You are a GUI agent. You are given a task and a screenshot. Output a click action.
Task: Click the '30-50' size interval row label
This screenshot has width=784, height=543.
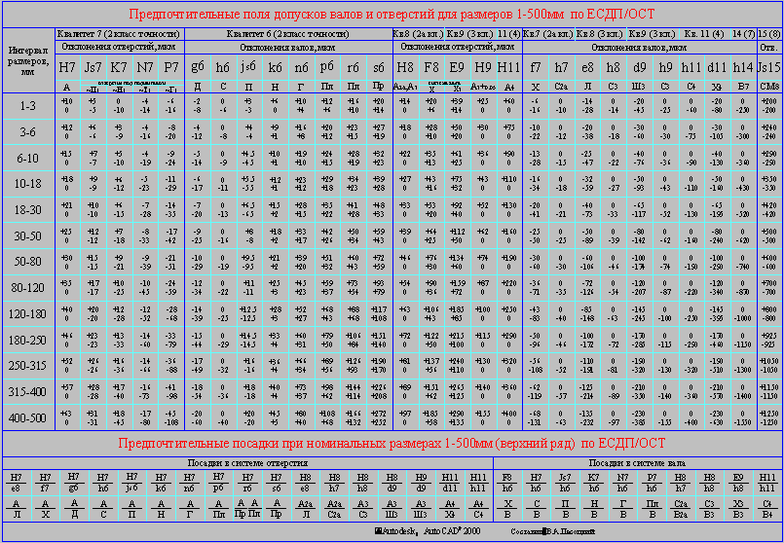28,235
